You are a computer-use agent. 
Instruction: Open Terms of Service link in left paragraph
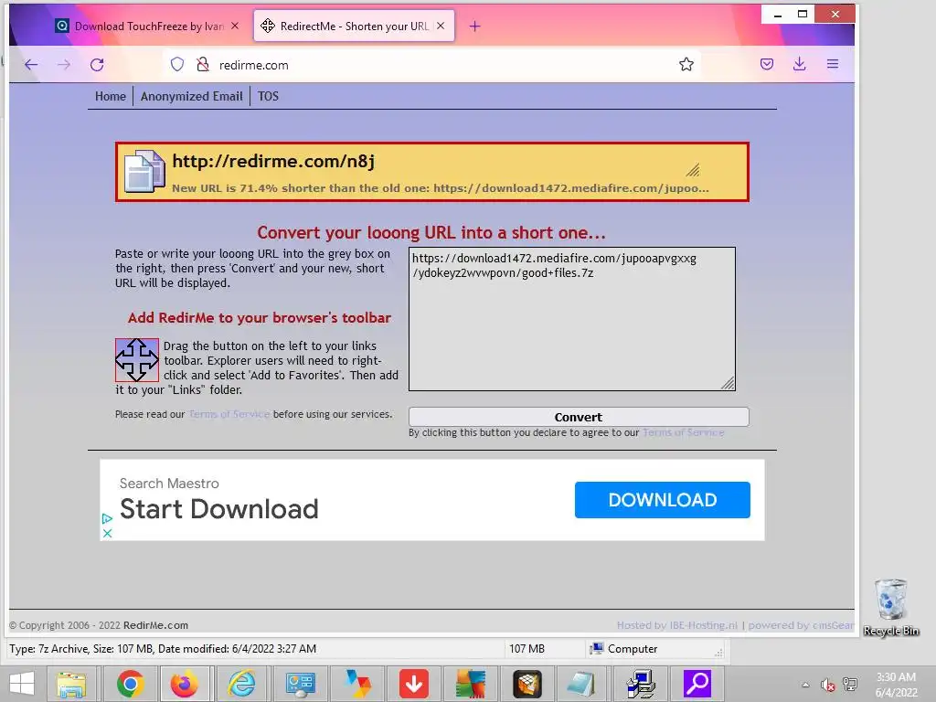(229, 414)
